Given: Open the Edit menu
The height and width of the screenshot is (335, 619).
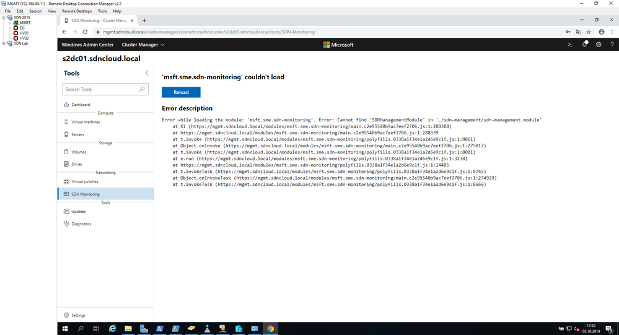Looking at the screenshot, I should tap(20, 11).
